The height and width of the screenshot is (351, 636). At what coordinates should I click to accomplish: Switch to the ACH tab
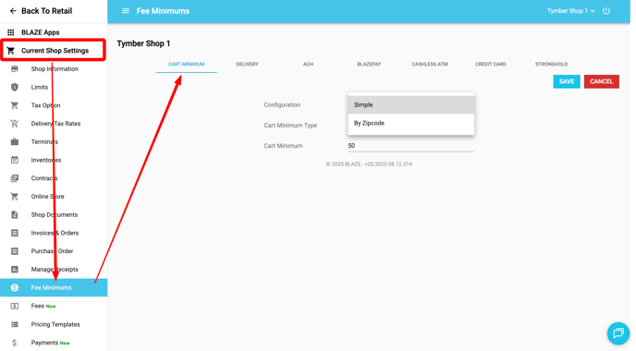point(308,65)
